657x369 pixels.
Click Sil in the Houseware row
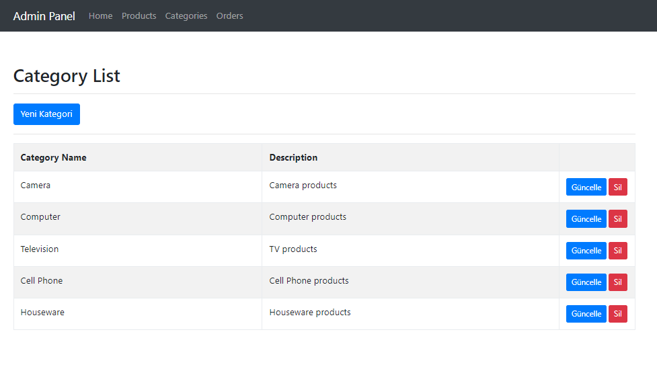pos(617,314)
